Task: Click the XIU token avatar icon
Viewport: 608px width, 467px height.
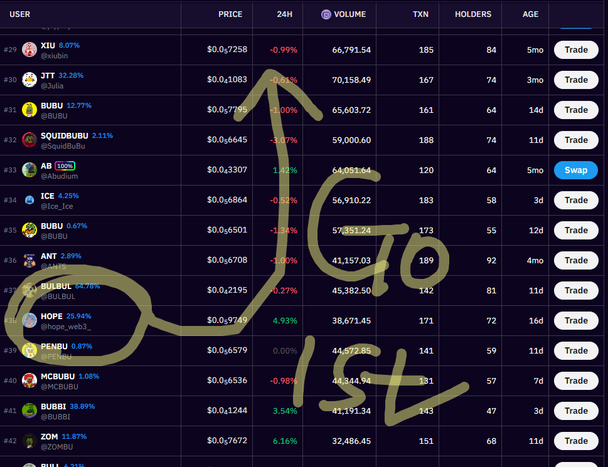Action: pyautogui.click(x=29, y=50)
